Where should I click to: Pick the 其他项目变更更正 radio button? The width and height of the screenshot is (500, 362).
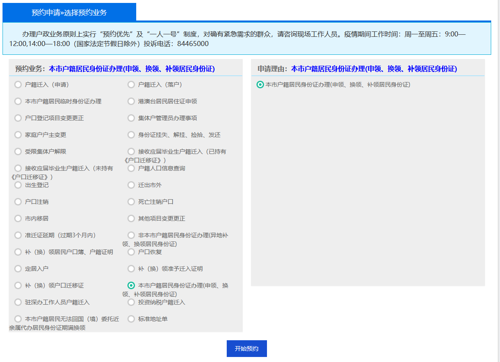coord(131,218)
